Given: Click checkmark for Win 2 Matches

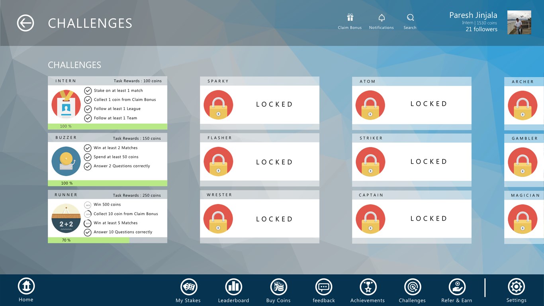Looking at the screenshot, I should coord(88,148).
